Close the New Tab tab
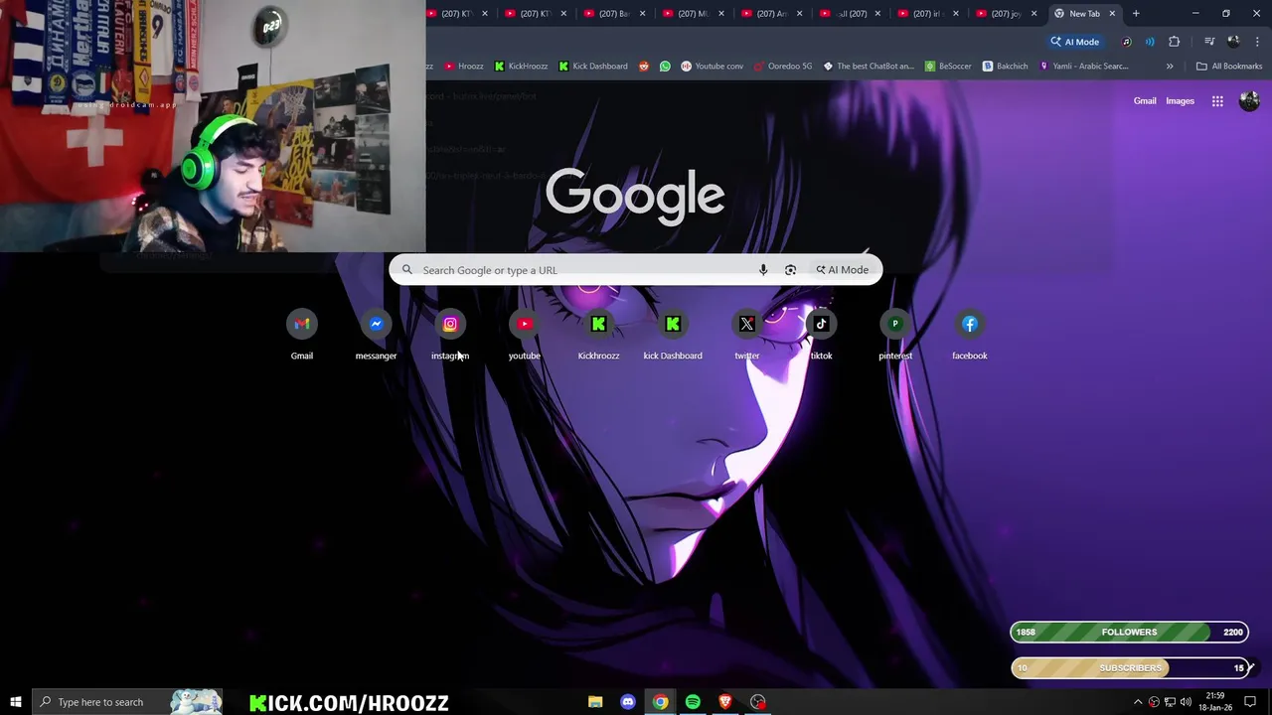 1112,14
